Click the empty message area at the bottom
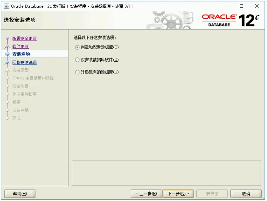This screenshot has width=267, height=201. [166, 173]
